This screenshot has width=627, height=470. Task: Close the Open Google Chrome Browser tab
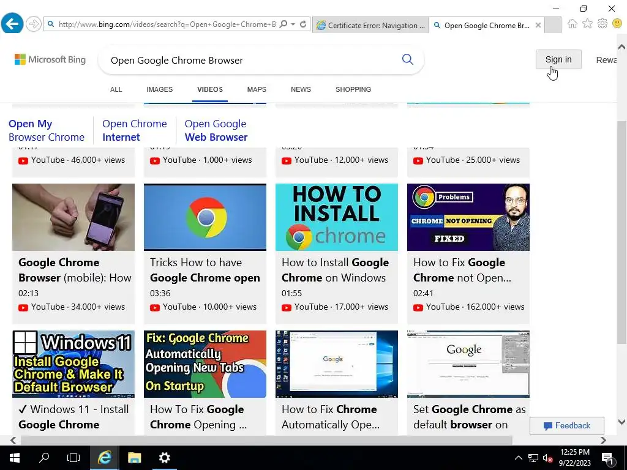538,25
